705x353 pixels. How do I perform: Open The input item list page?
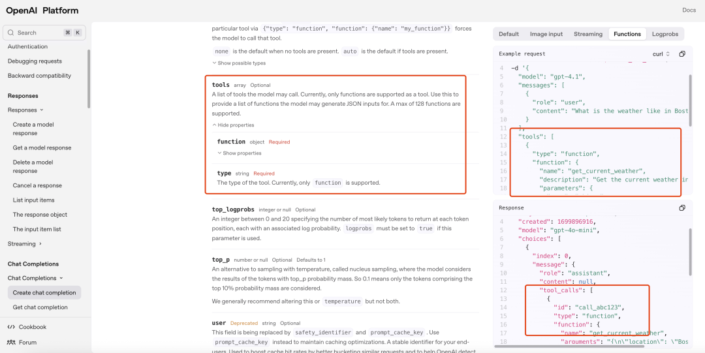pos(37,229)
